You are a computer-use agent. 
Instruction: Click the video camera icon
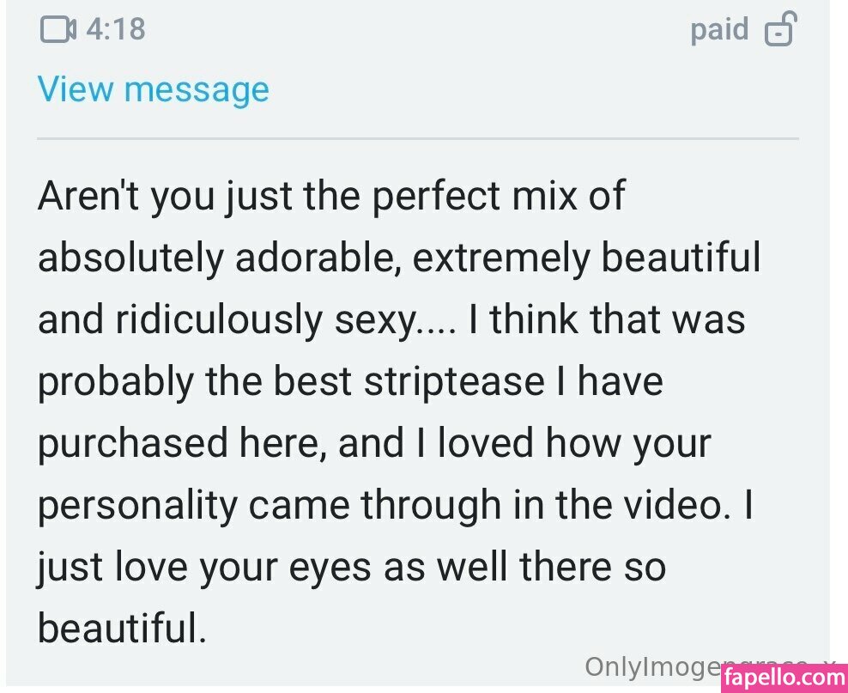(58, 29)
